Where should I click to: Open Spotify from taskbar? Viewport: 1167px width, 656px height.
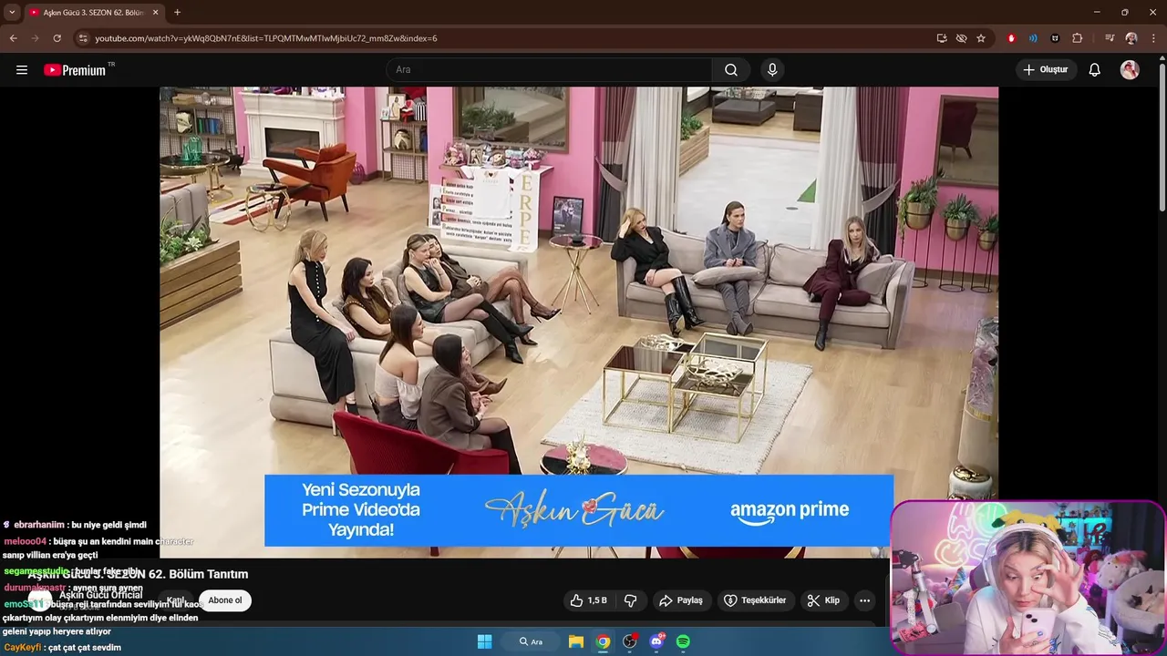pos(683,641)
